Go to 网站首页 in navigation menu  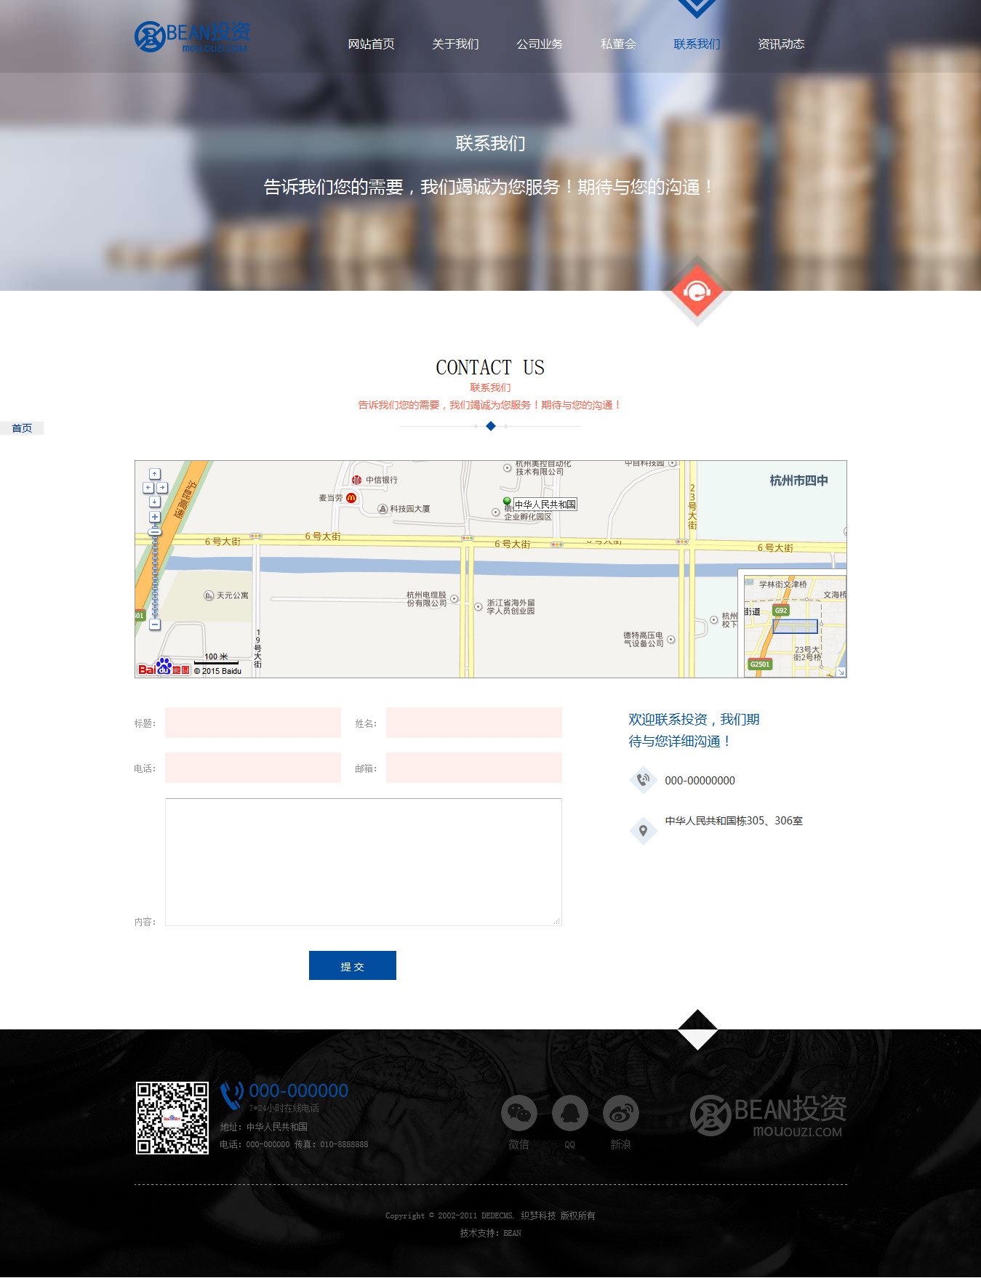(x=371, y=44)
